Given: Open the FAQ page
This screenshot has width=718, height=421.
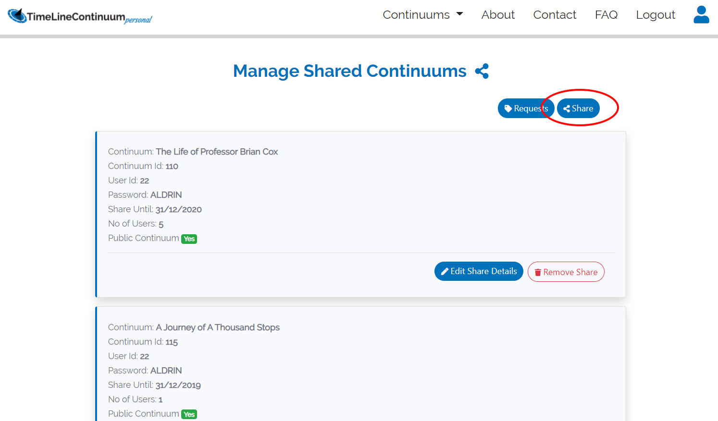Looking at the screenshot, I should tap(606, 15).
